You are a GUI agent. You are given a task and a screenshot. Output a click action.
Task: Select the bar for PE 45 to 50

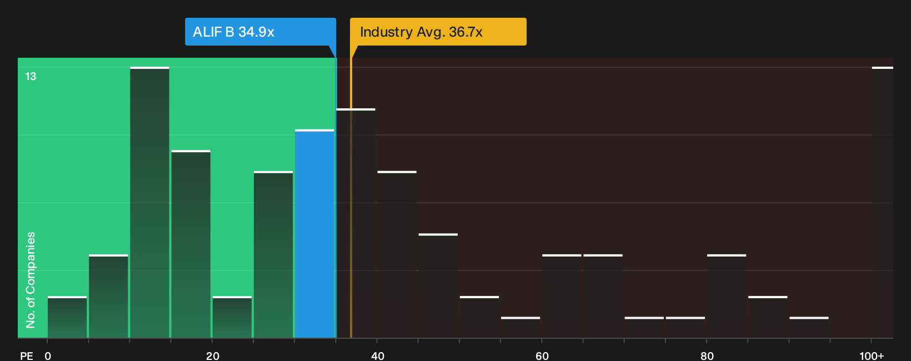(x=438, y=286)
